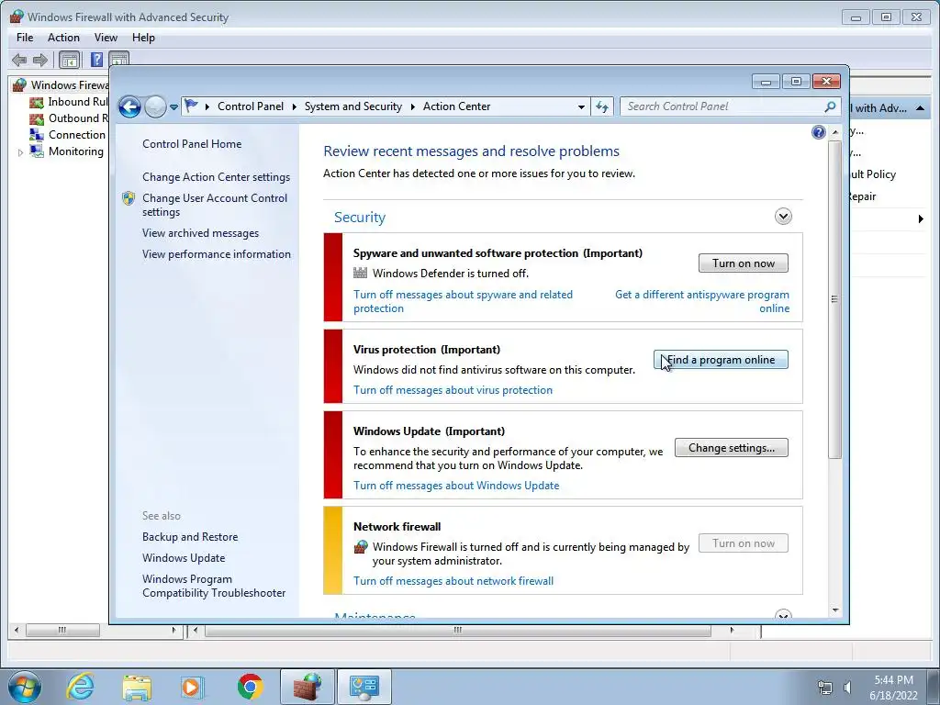The width and height of the screenshot is (940, 705).
Task: Click the Action Center forward navigation button
Action: pos(155,107)
